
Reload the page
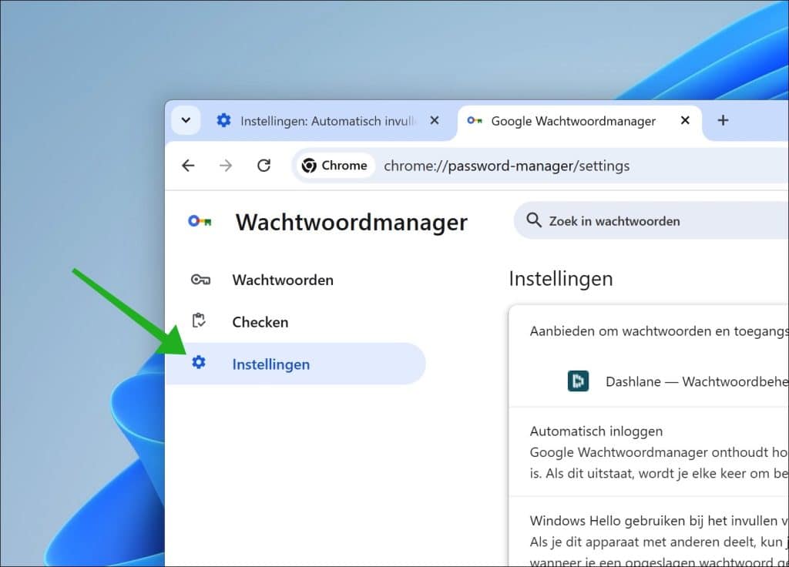[x=264, y=166]
